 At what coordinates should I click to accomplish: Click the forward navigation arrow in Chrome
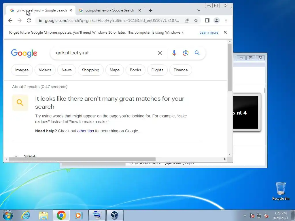coord(20,20)
